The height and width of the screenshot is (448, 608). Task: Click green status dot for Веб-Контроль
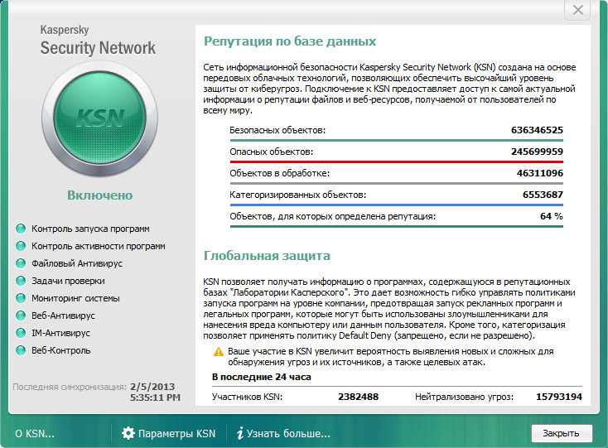point(21,350)
